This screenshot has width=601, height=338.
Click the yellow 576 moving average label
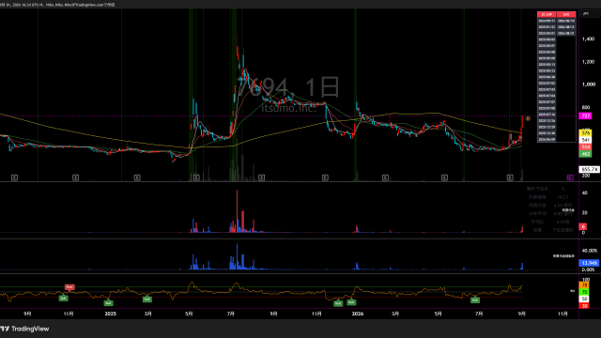tap(585, 133)
